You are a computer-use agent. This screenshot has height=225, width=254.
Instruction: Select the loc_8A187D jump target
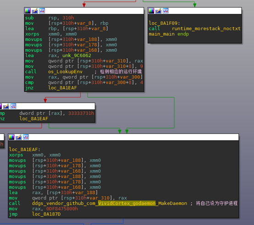(46, 214)
